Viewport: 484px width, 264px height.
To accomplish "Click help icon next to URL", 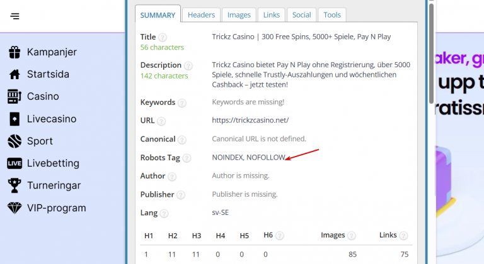I will point(161,121).
